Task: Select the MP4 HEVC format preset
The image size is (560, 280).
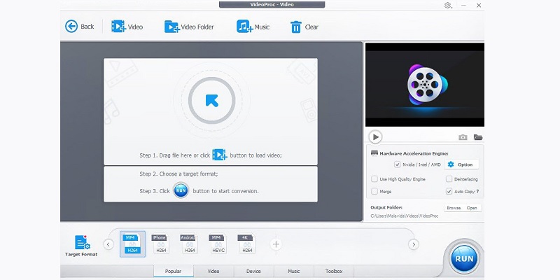Action: [x=218, y=244]
